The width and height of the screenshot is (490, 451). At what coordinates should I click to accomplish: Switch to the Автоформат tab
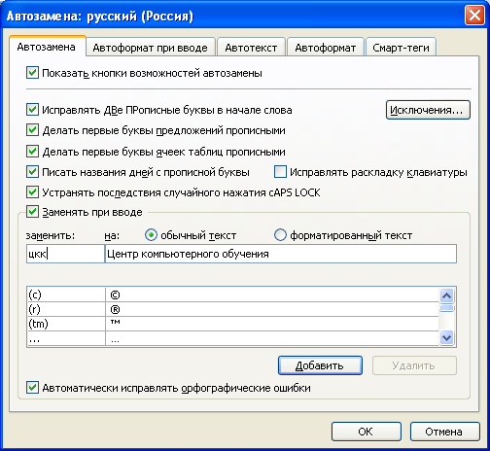tap(326, 48)
